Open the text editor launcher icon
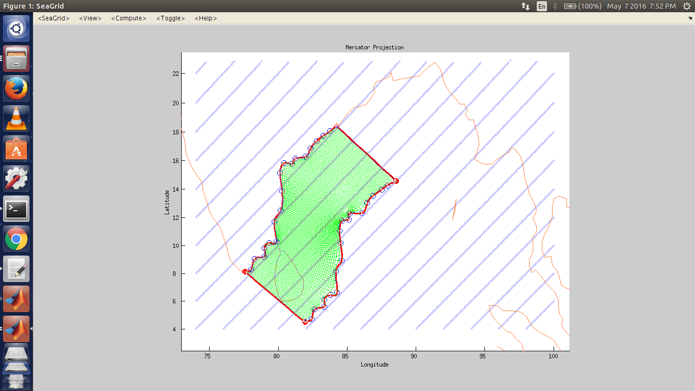Image resolution: width=695 pixels, height=391 pixels. click(16, 269)
